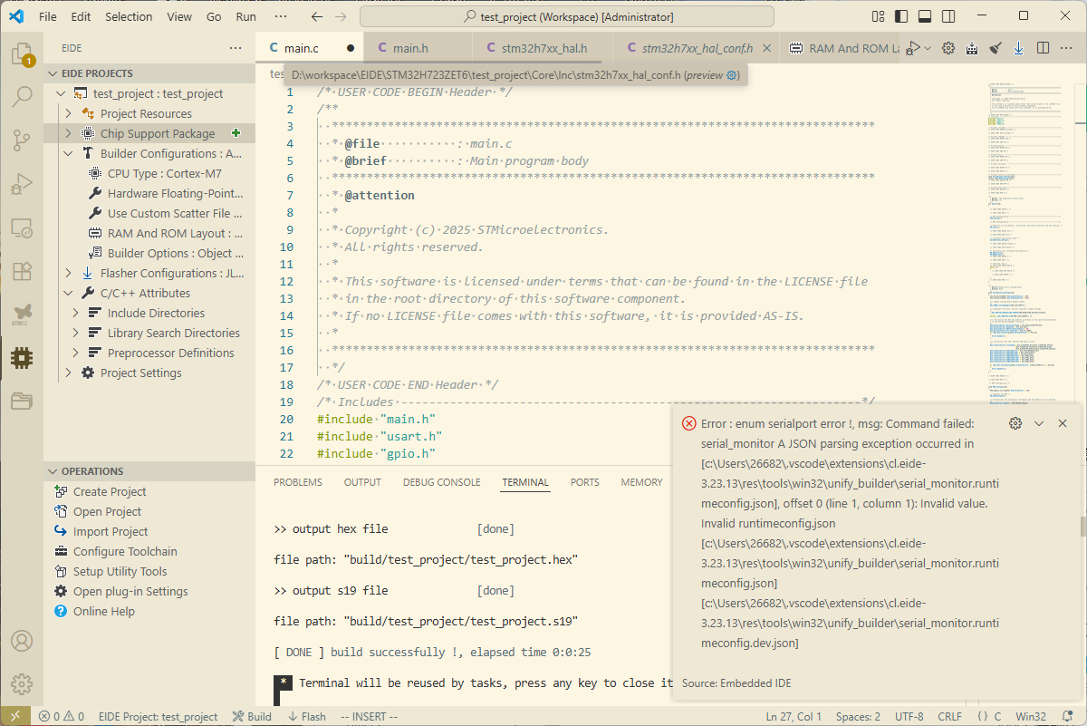Click Create Project operation
The width and height of the screenshot is (1087, 726).
(110, 491)
